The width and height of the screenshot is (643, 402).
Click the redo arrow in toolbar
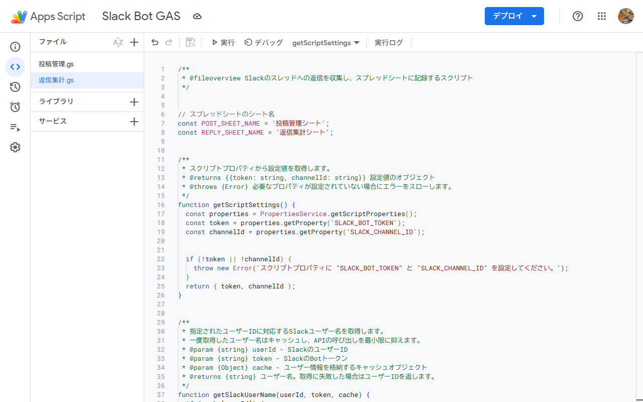[169, 43]
